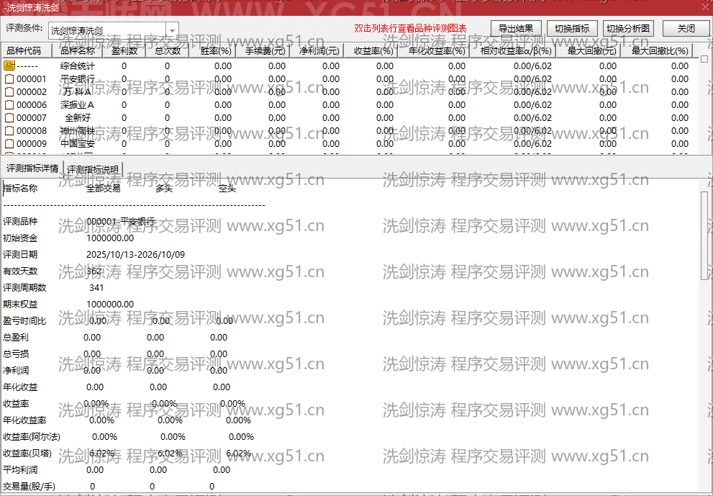Viewport: 713px width, 496px height.
Task: Click code 000009 in the list
Action: (32, 144)
